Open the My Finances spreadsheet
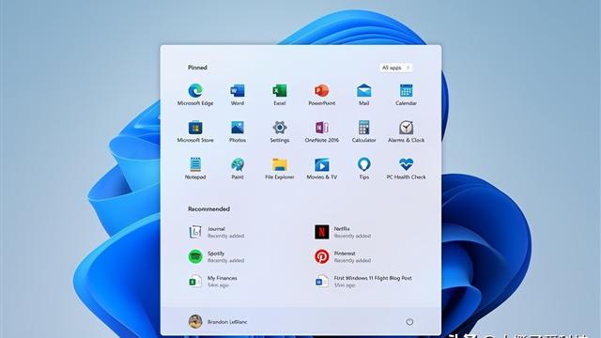 (x=213, y=282)
